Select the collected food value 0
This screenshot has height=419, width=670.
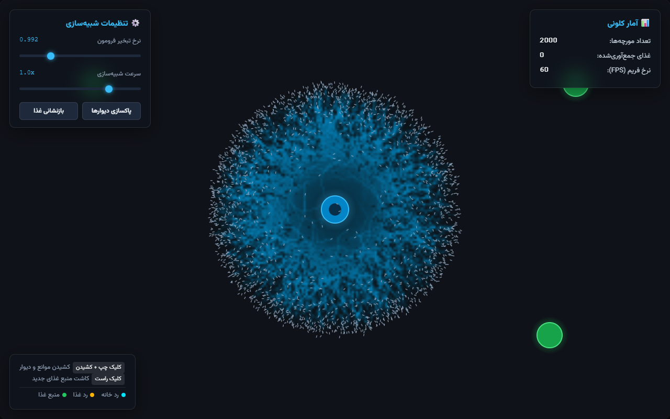542,55
